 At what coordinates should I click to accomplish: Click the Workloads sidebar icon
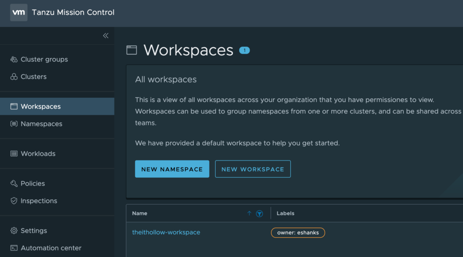tap(14, 154)
